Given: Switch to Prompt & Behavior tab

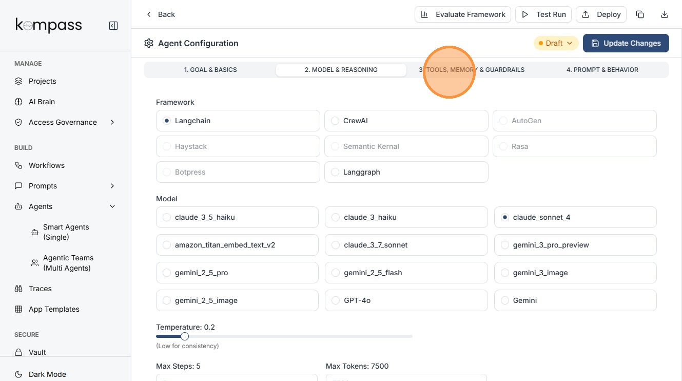Looking at the screenshot, I should coord(602,70).
